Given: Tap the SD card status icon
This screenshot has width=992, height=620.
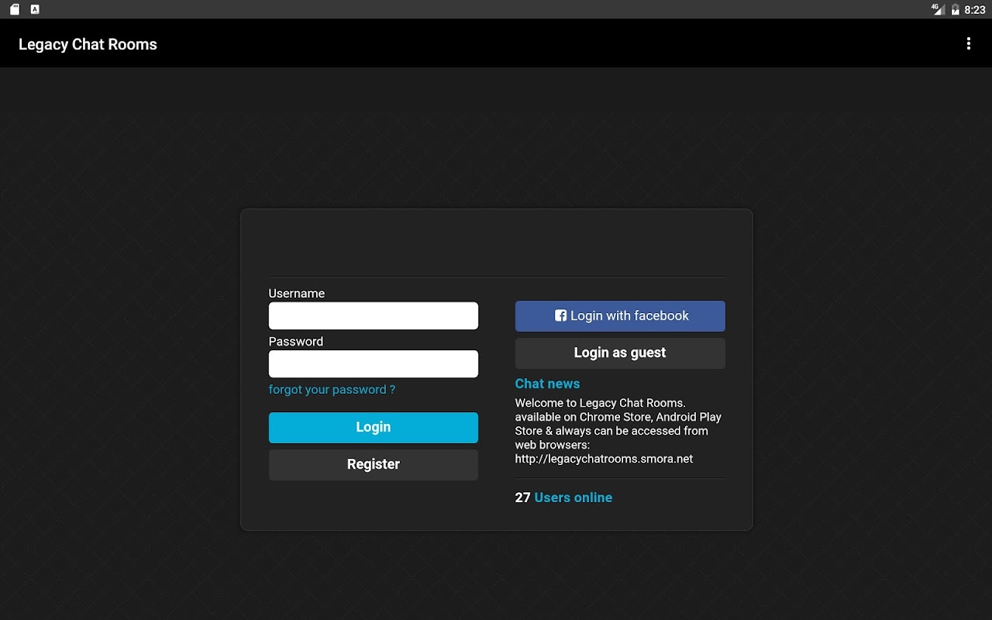Looking at the screenshot, I should [15, 9].
